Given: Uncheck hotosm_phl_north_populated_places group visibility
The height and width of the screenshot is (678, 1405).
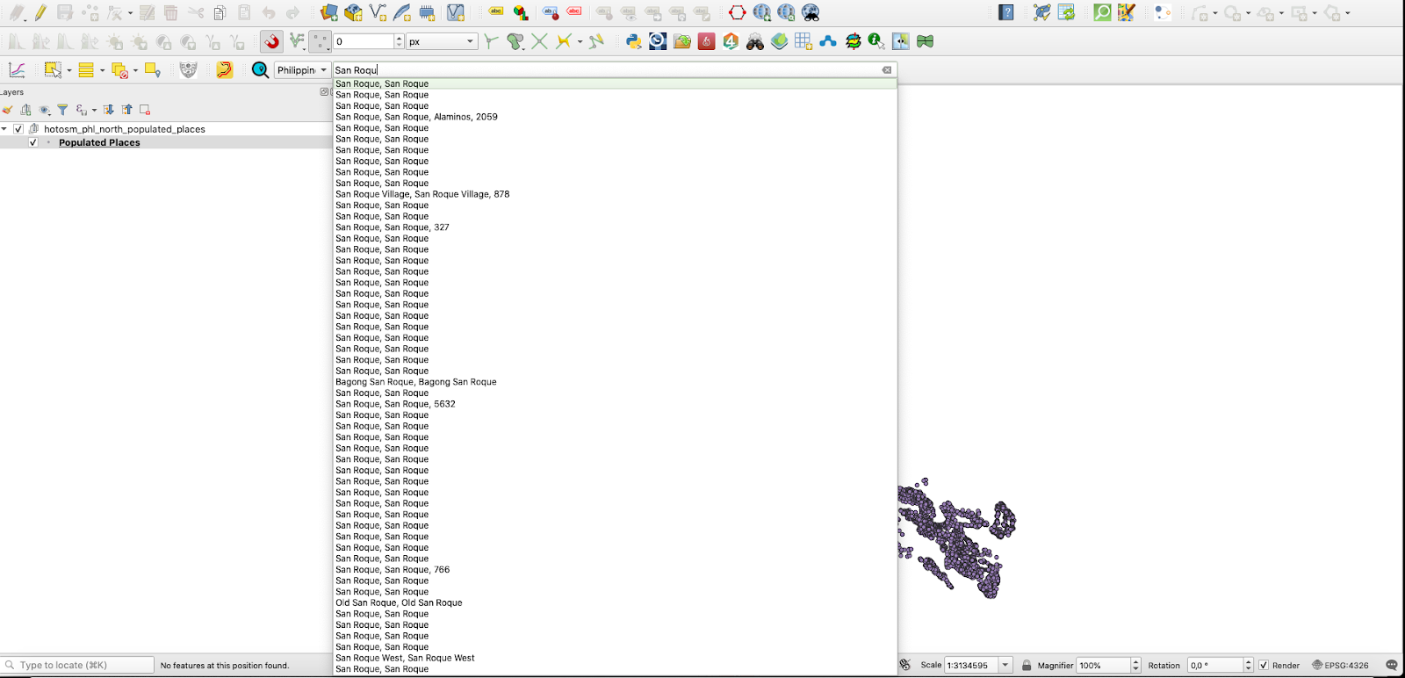Looking at the screenshot, I should pyautogui.click(x=18, y=129).
